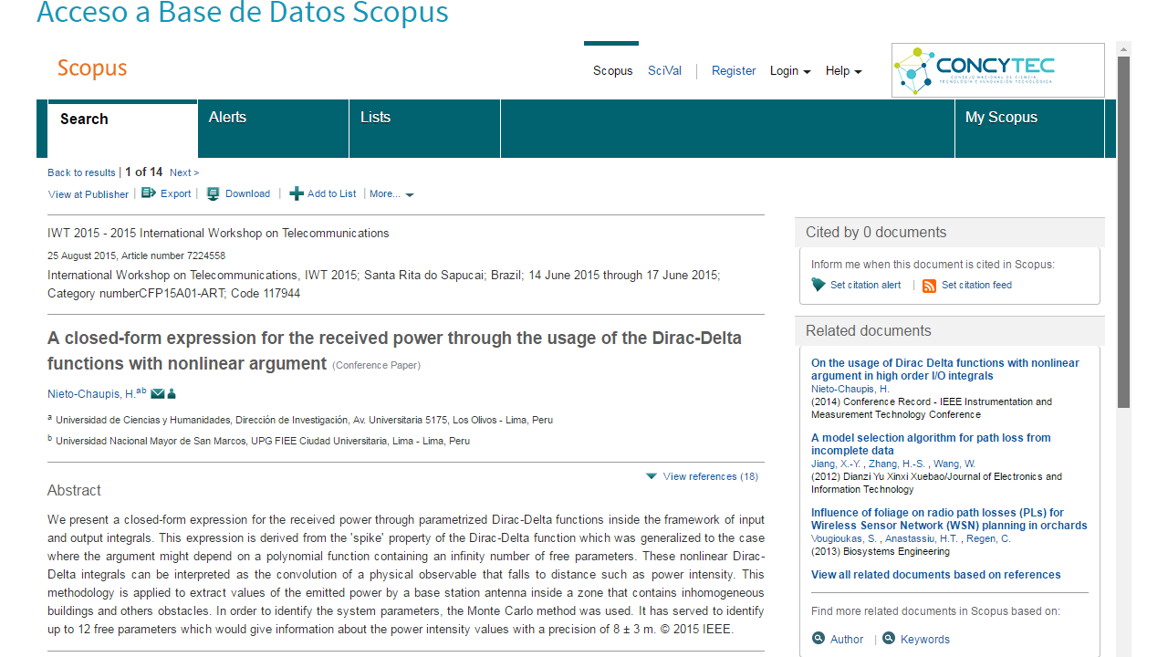Click Add to List link text

[332, 193]
